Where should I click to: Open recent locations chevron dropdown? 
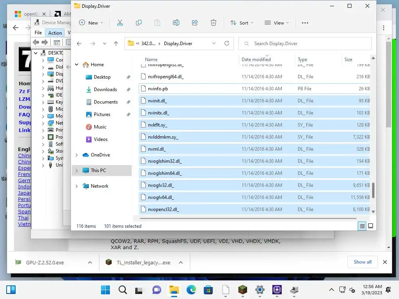click(x=104, y=44)
